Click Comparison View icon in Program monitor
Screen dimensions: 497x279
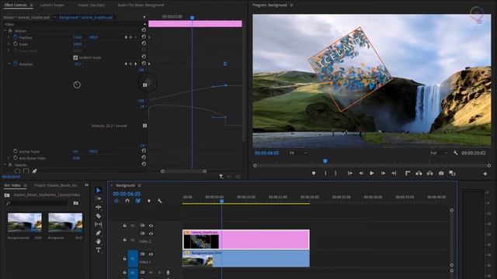coord(452,174)
